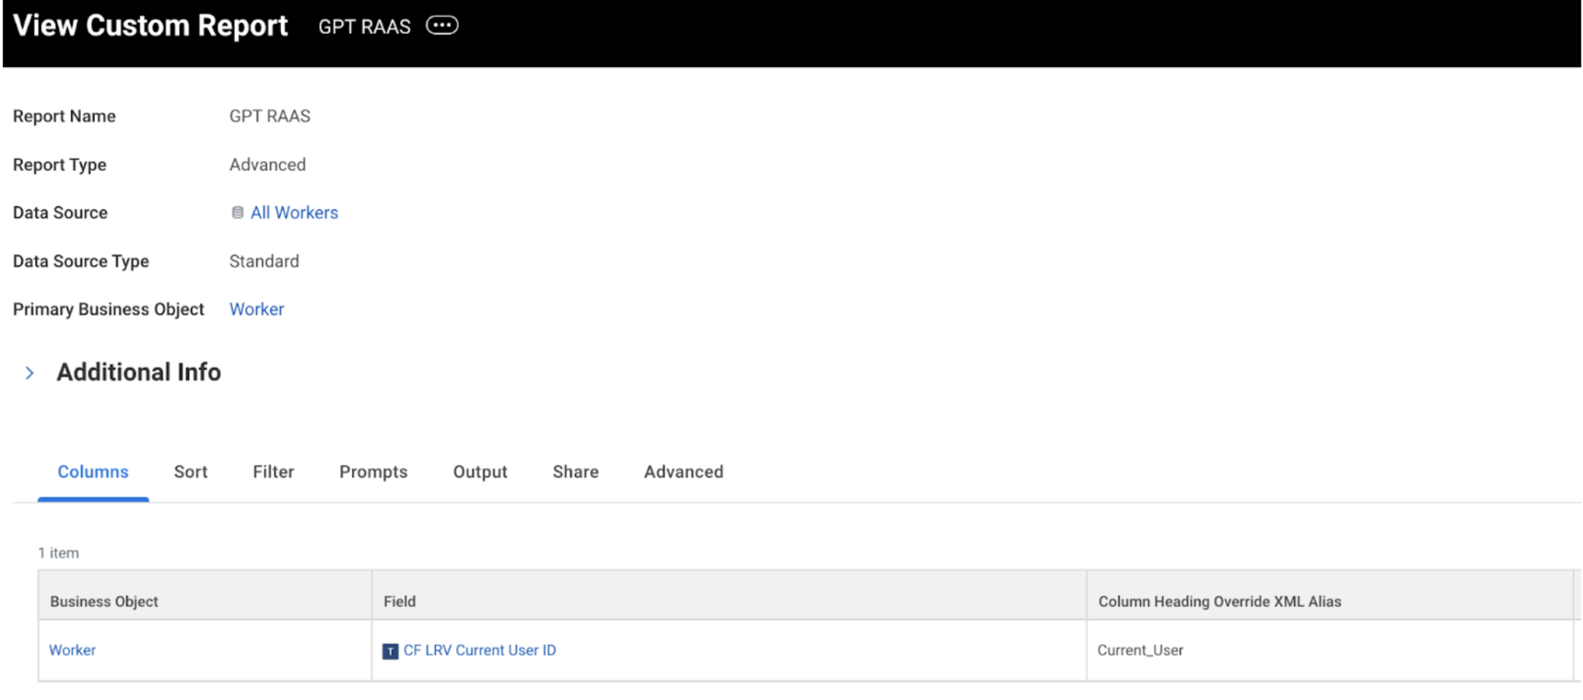Click the text-type icon beside CF LRV field
The image size is (1583, 700).
click(x=392, y=650)
